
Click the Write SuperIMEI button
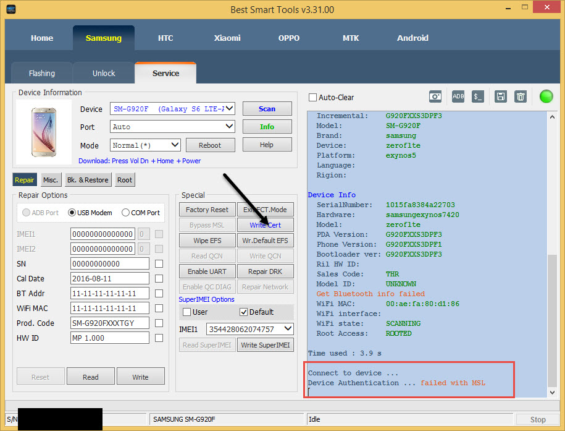[265, 345]
